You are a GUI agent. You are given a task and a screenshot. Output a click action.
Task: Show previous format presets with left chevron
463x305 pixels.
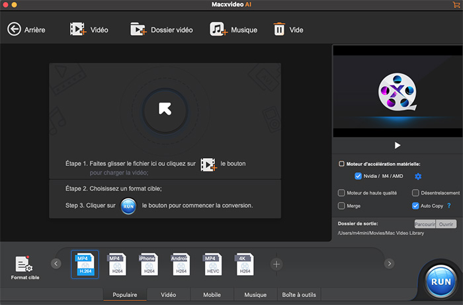56,263
